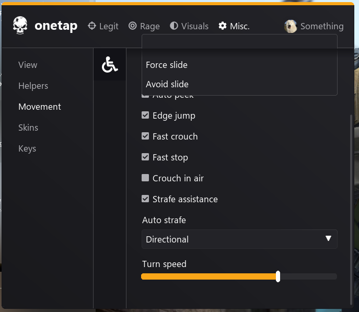Screen dimensions: 359x312
Task: Toggle the Fast crouch checkbox
Action: pos(145,136)
